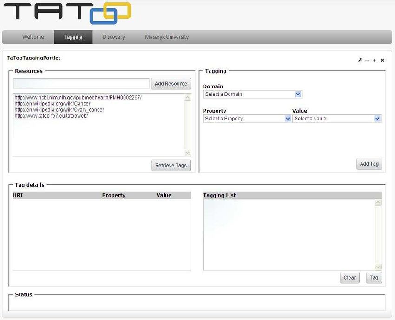Switch to the Tagging tab
The height and width of the screenshot is (320, 395).
[73, 37]
